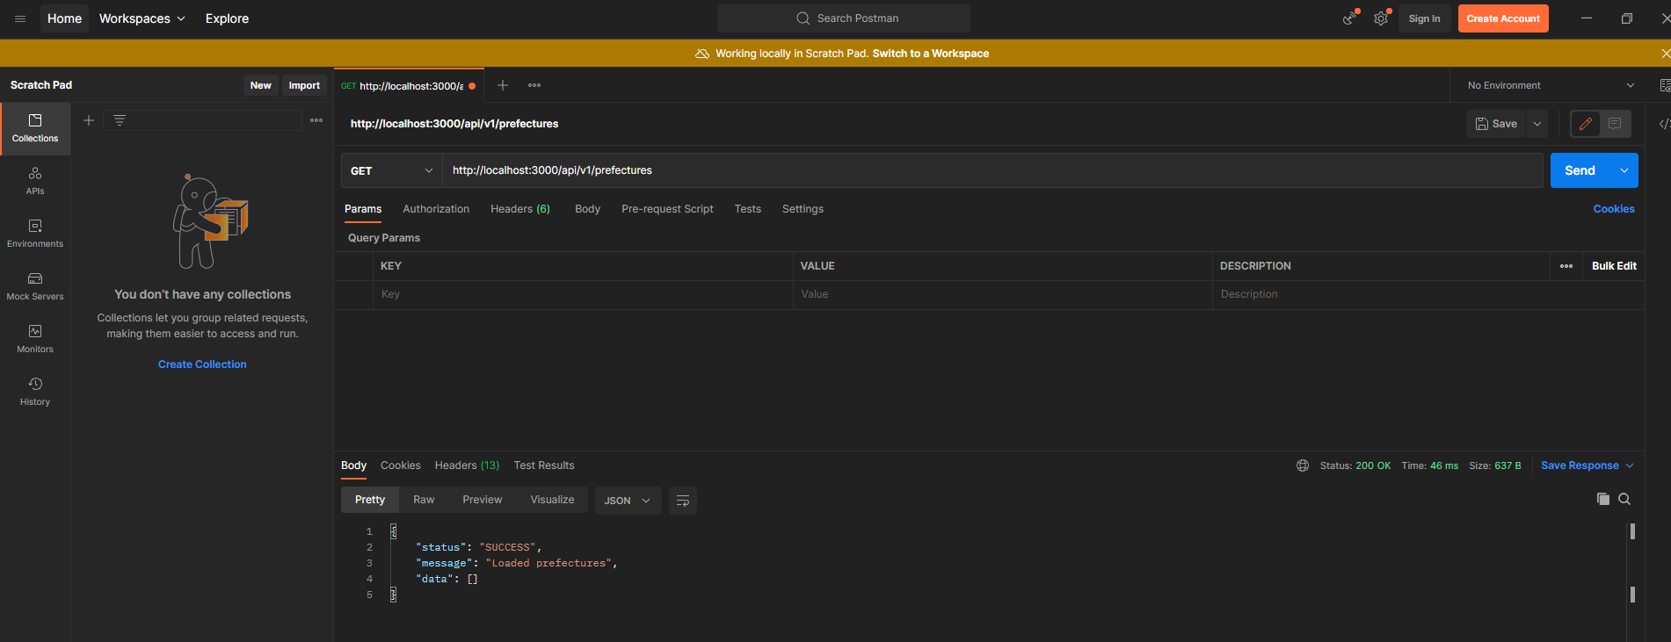Click the New button

(261, 85)
